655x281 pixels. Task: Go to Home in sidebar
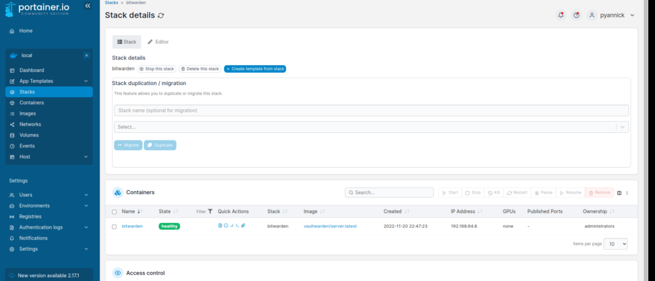tap(26, 31)
